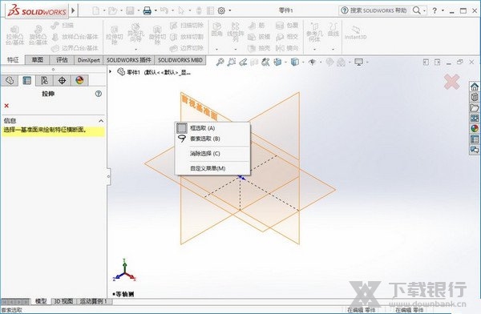Choose the 边界切除 boundary cut tool
This screenshot has width=481, height=314.
187,48
